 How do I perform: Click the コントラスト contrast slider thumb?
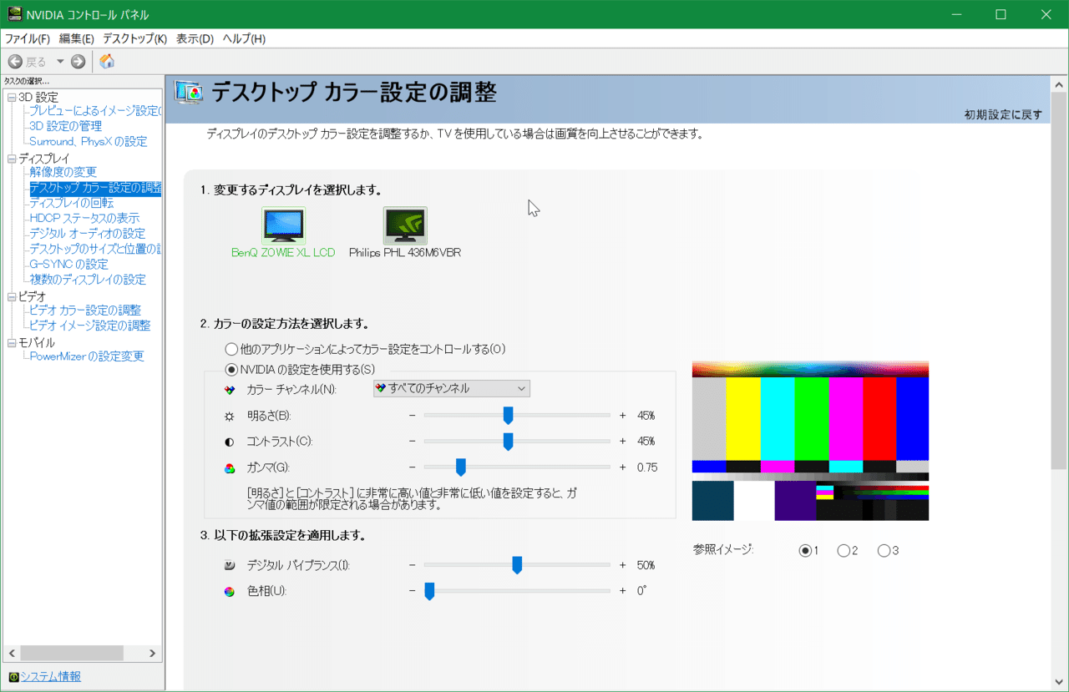[508, 442]
